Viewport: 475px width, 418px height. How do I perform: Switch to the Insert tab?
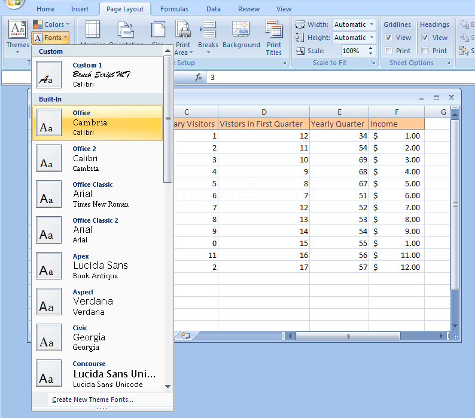(80, 9)
